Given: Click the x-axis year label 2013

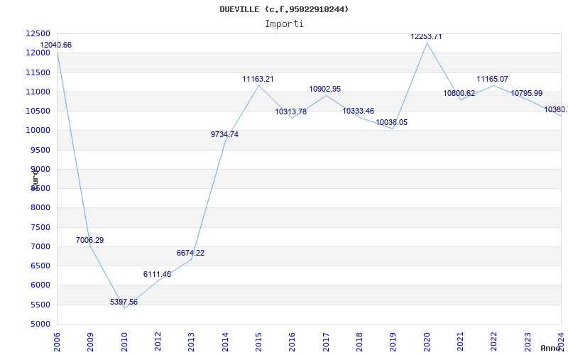Looking at the screenshot, I should [x=191, y=342].
